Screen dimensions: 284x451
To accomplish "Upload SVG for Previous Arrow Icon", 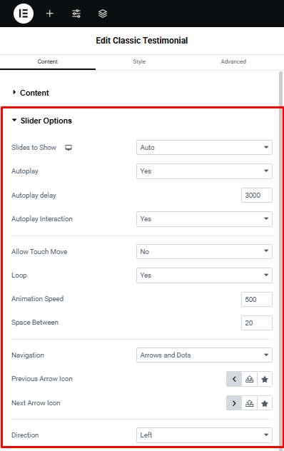I will (250, 379).
